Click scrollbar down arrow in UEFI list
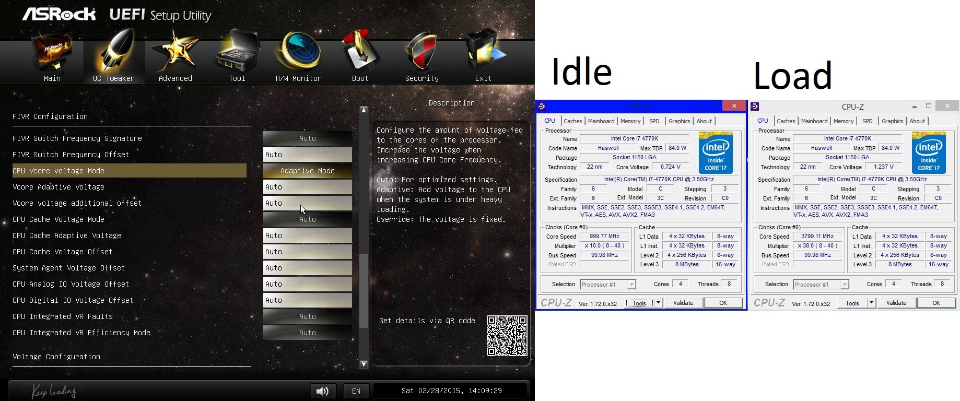Image resolution: width=960 pixels, height=401 pixels. 364,364
